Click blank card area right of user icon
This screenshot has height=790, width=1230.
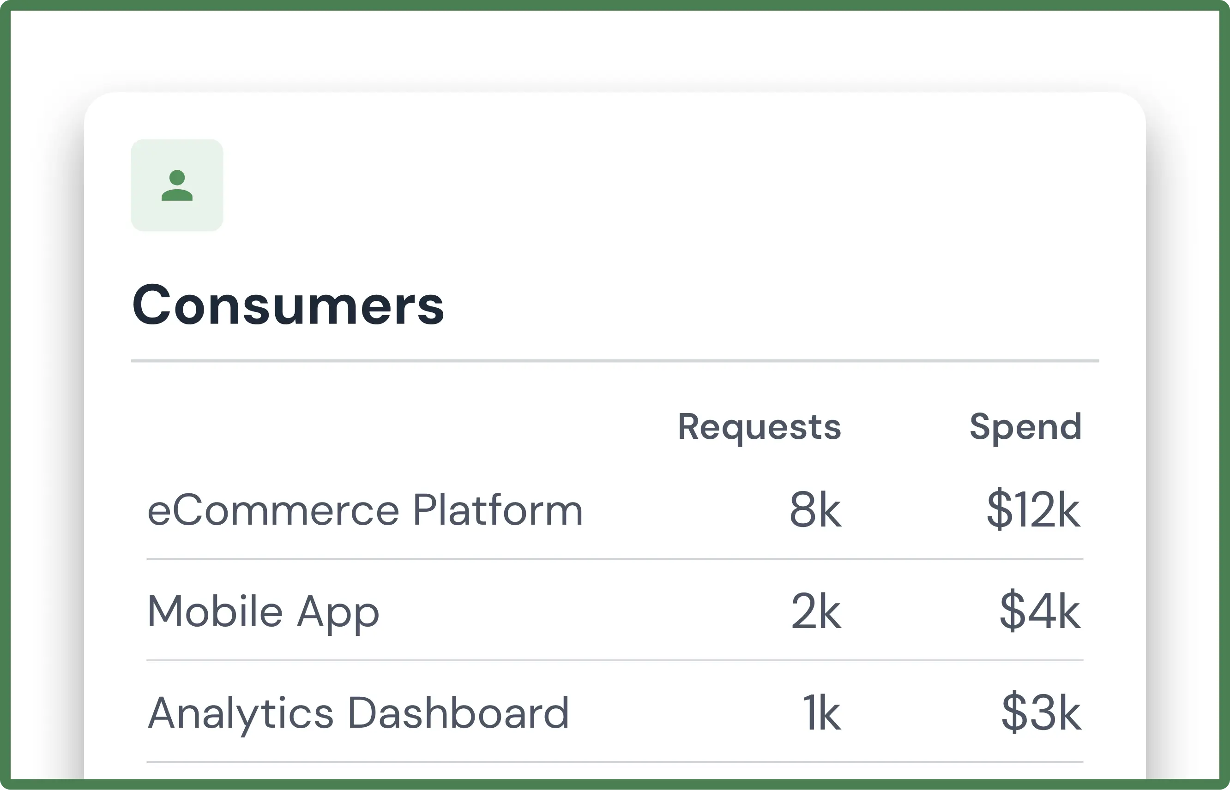click(667, 185)
